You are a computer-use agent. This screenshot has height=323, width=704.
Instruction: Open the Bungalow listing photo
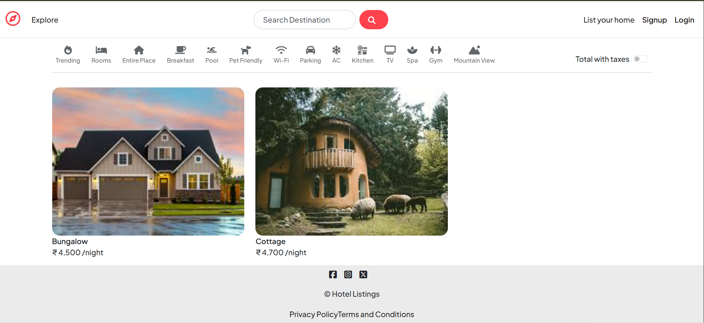pos(148,161)
